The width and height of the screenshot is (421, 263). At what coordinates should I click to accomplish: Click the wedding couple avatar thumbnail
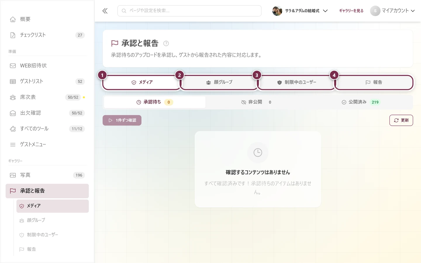click(277, 11)
